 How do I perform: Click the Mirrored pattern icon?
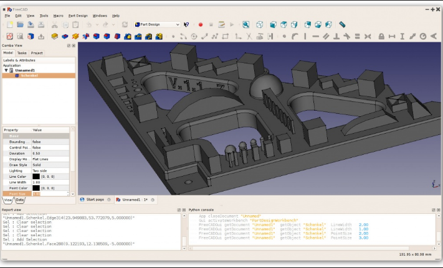(128, 36)
